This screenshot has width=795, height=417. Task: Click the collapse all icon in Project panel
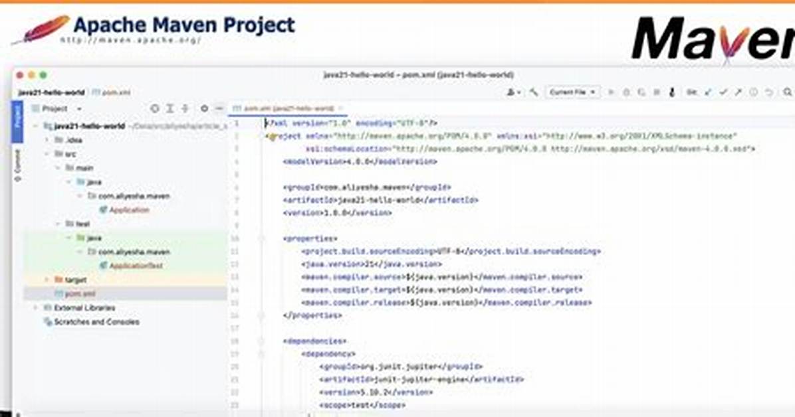pos(185,108)
